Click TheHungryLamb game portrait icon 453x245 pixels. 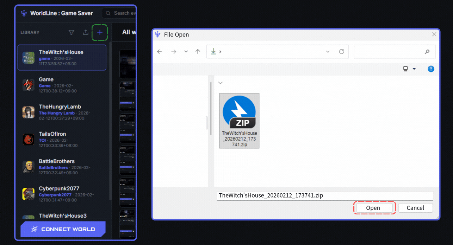[x=29, y=112]
